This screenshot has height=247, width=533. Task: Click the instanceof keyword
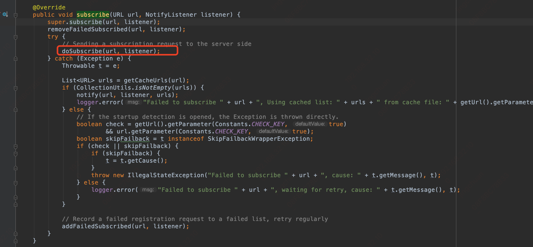(x=186, y=139)
